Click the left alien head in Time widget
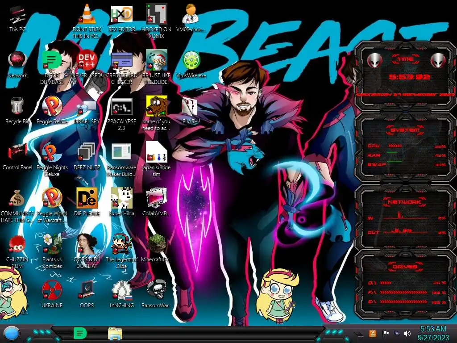This screenshot has width=457, height=343. (x=374, y=61)
